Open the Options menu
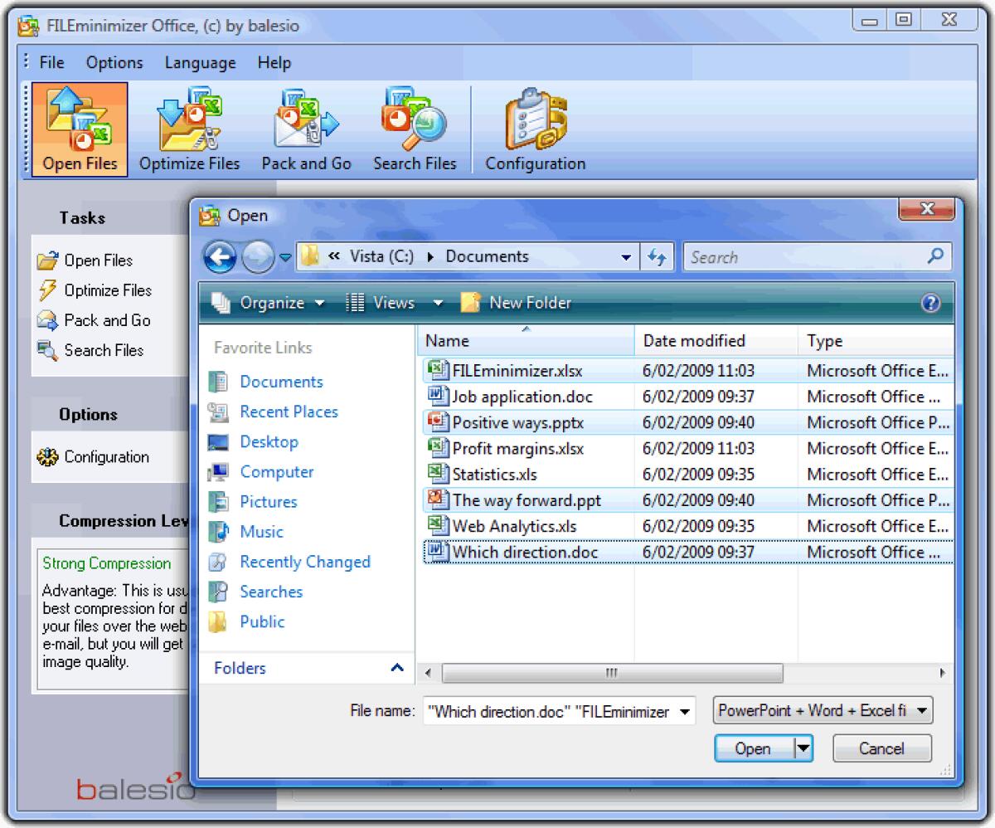 pos(114,62)
